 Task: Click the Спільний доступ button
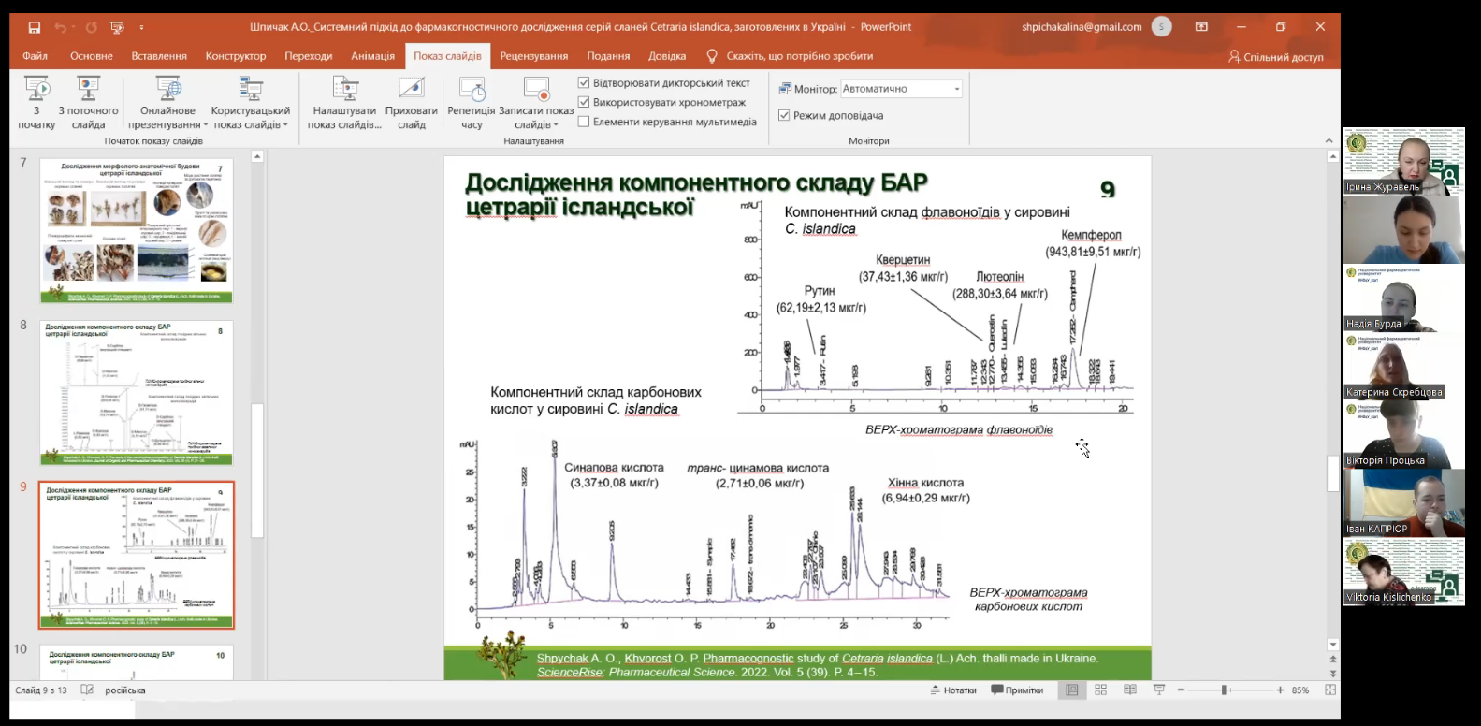1276,57
